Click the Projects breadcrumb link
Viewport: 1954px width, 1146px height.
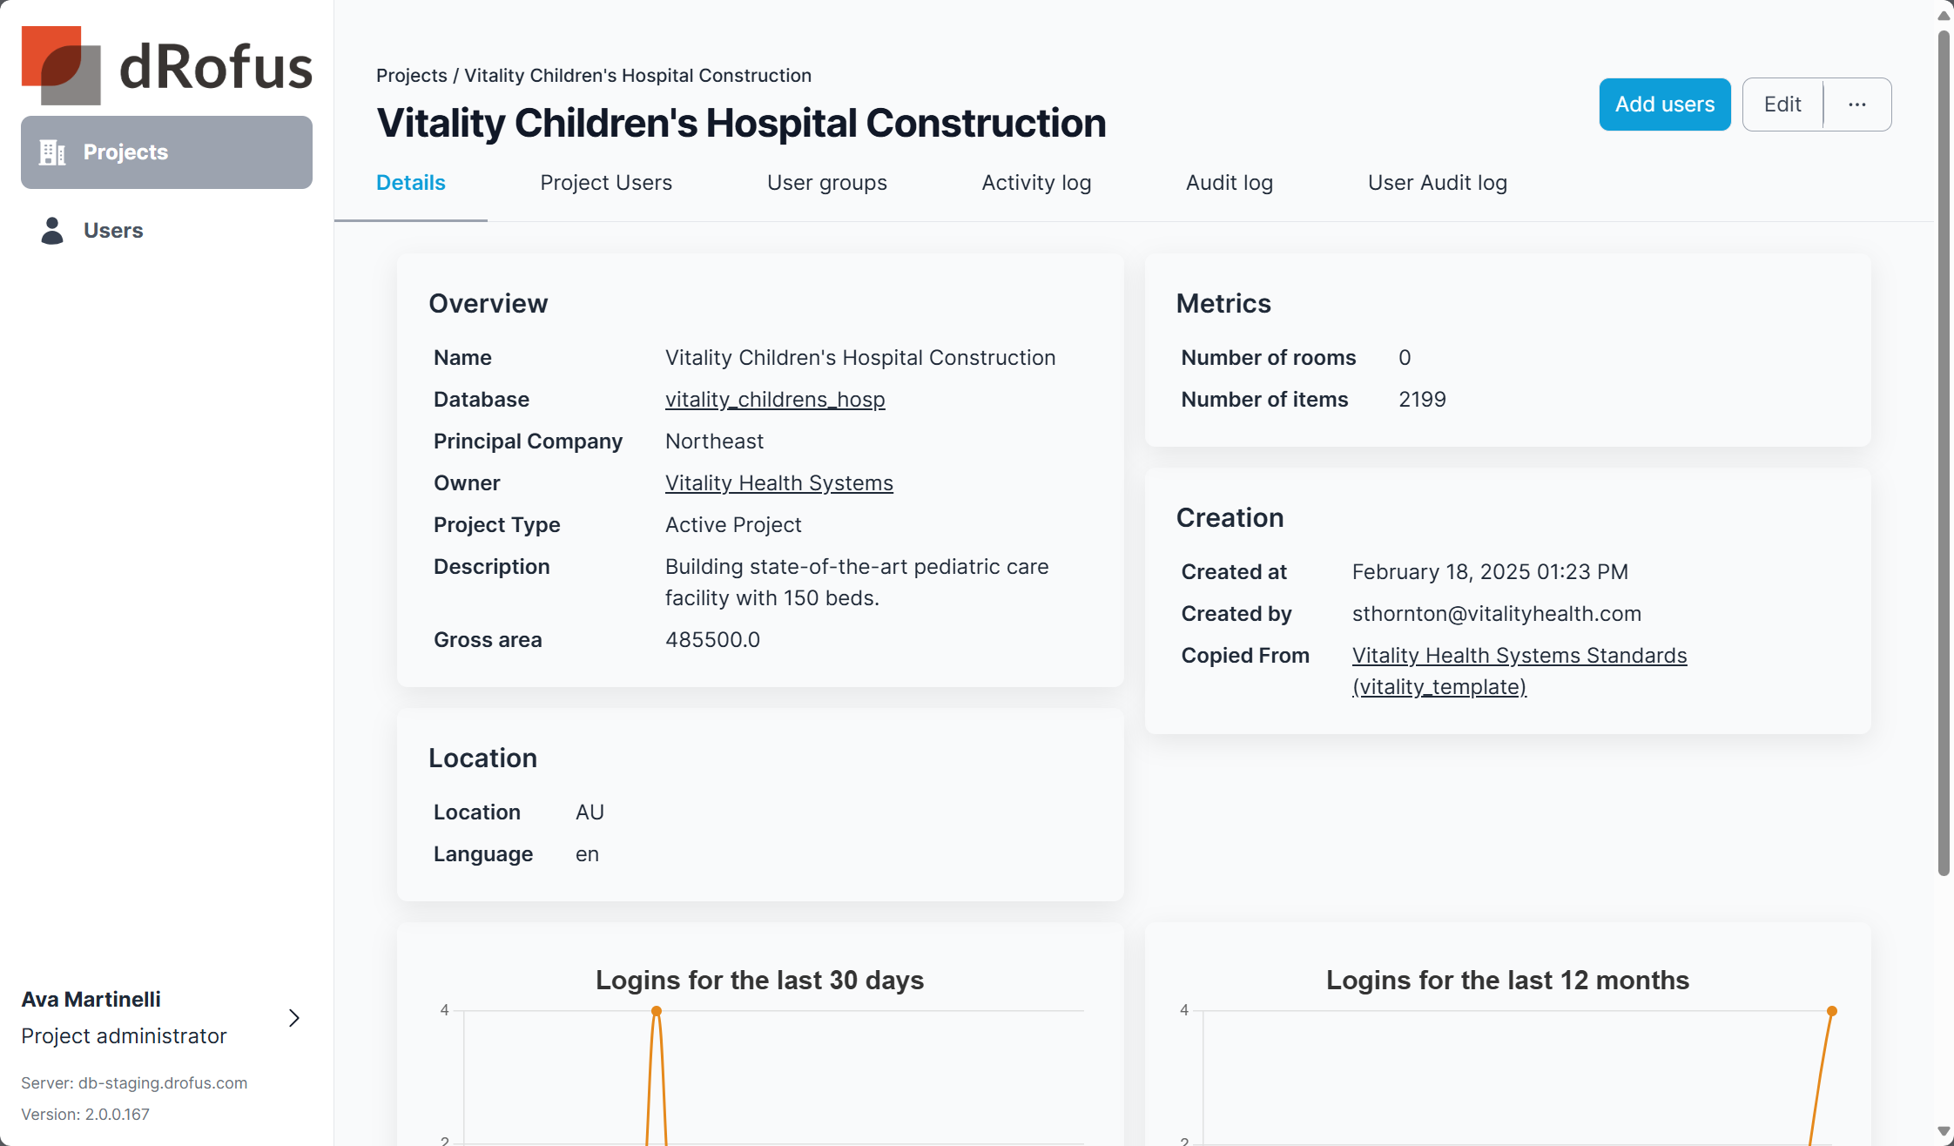[x=411, y=76]
